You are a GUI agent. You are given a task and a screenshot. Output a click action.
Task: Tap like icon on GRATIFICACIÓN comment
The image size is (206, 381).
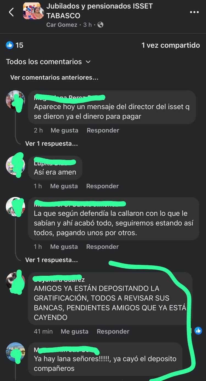point(198,331)
